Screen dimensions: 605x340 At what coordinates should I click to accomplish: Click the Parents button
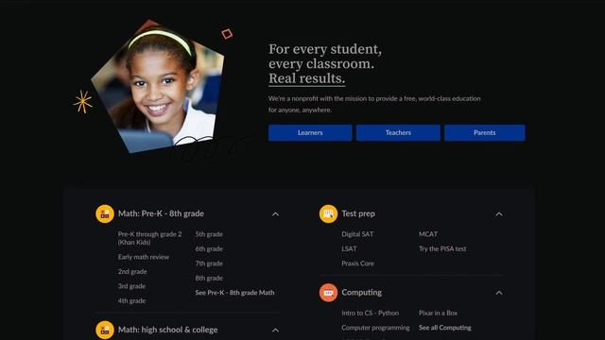point(485,132)
